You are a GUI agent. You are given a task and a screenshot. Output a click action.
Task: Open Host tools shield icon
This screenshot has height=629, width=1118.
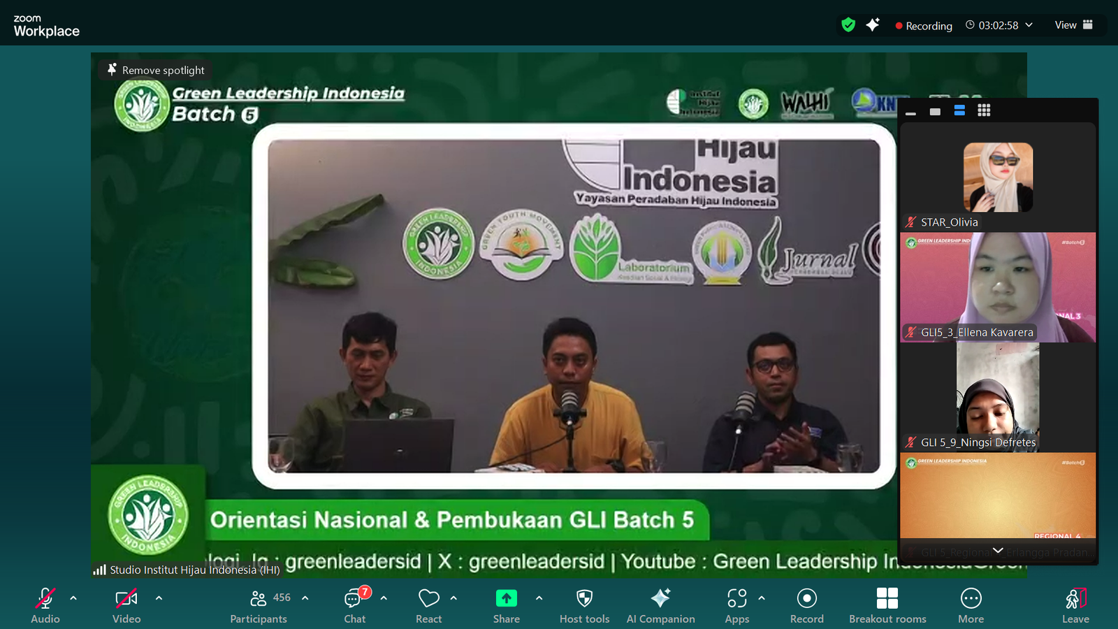coord(584,599)
